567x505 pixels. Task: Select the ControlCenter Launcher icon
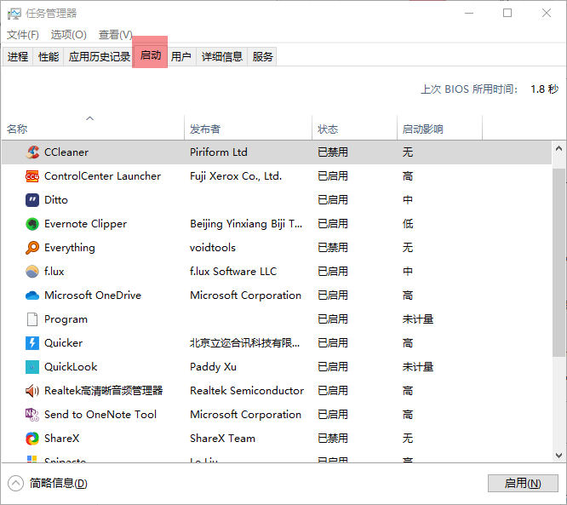(32, 176)
